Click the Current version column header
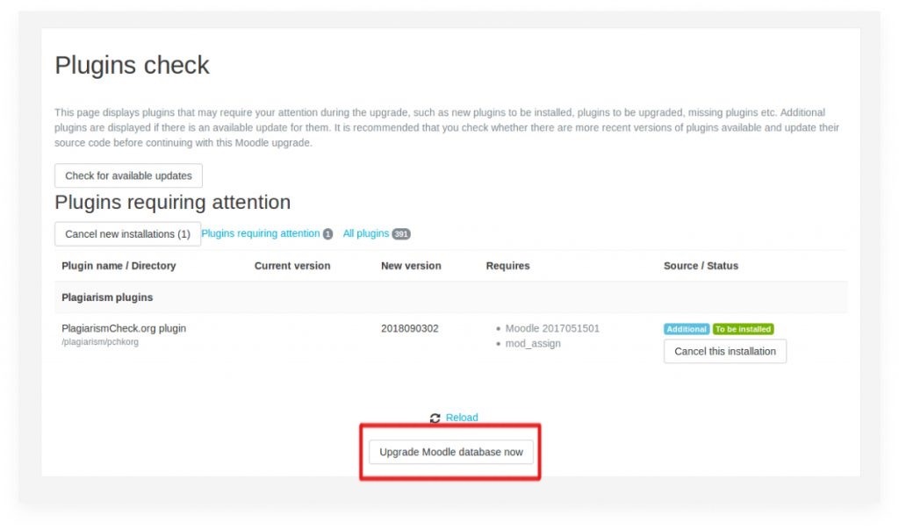 (292, 265)
